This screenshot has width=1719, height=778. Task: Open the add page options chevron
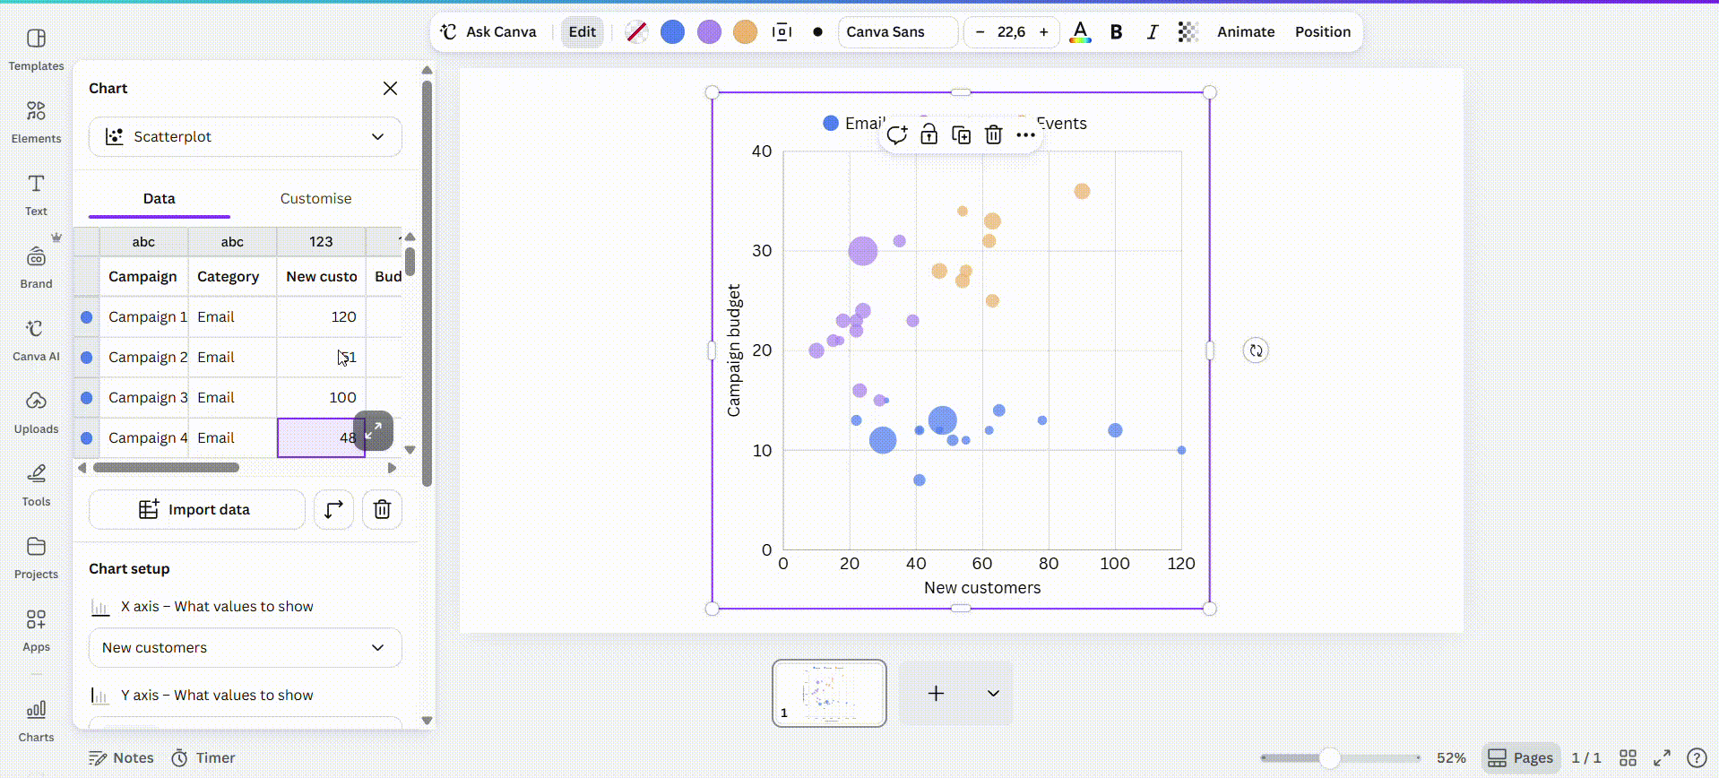pyautogui.click(x=993, y=693)
